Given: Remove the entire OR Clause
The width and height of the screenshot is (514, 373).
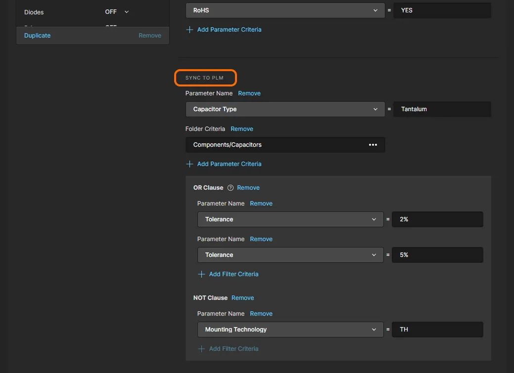Looking at the screenshot, I should click(248, 188).
